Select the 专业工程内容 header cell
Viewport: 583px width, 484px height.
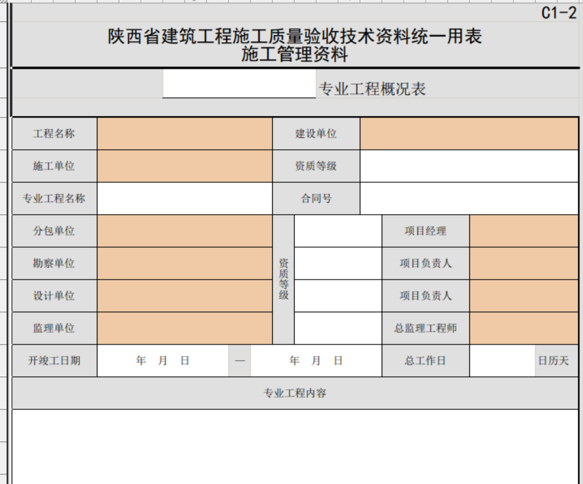pyautogui.click(x=295, y=393)
